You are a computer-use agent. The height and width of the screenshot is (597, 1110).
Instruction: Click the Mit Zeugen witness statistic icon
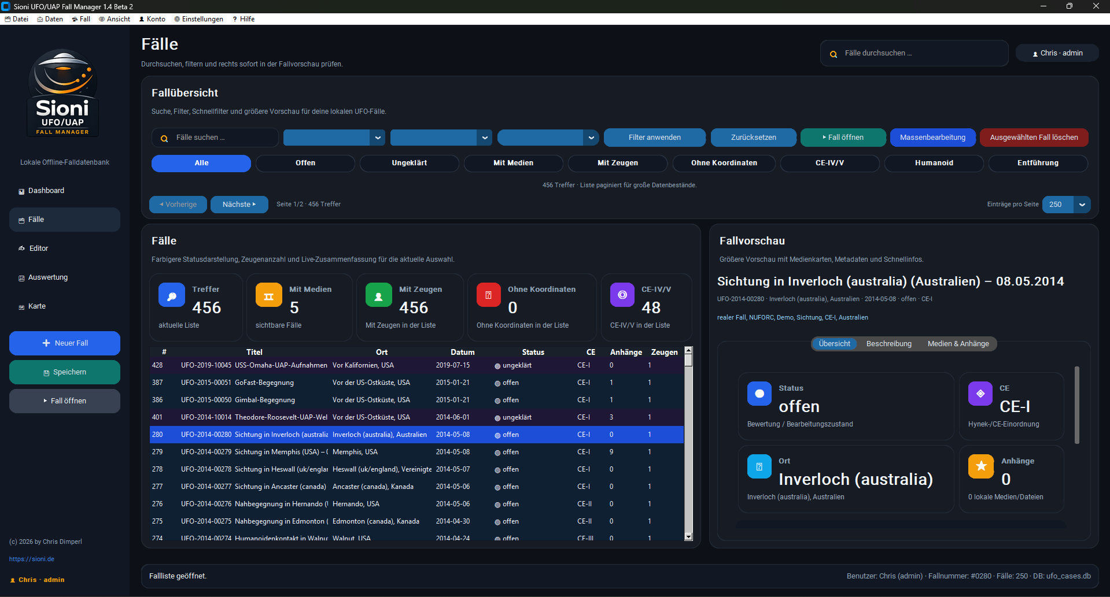click(x=378, y=295)
